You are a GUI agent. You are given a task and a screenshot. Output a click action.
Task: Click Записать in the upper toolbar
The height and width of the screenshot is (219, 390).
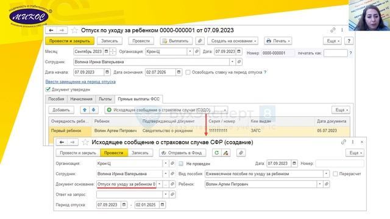tap(110, 41)
